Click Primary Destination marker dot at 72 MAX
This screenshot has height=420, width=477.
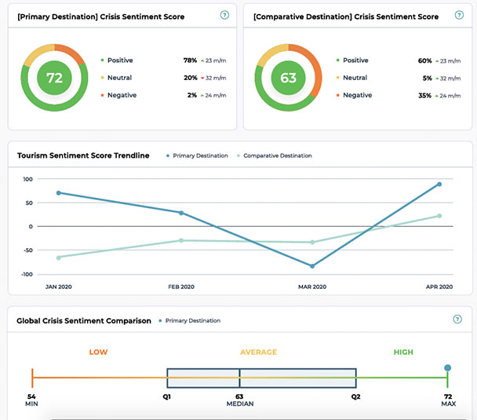point(447,367)
